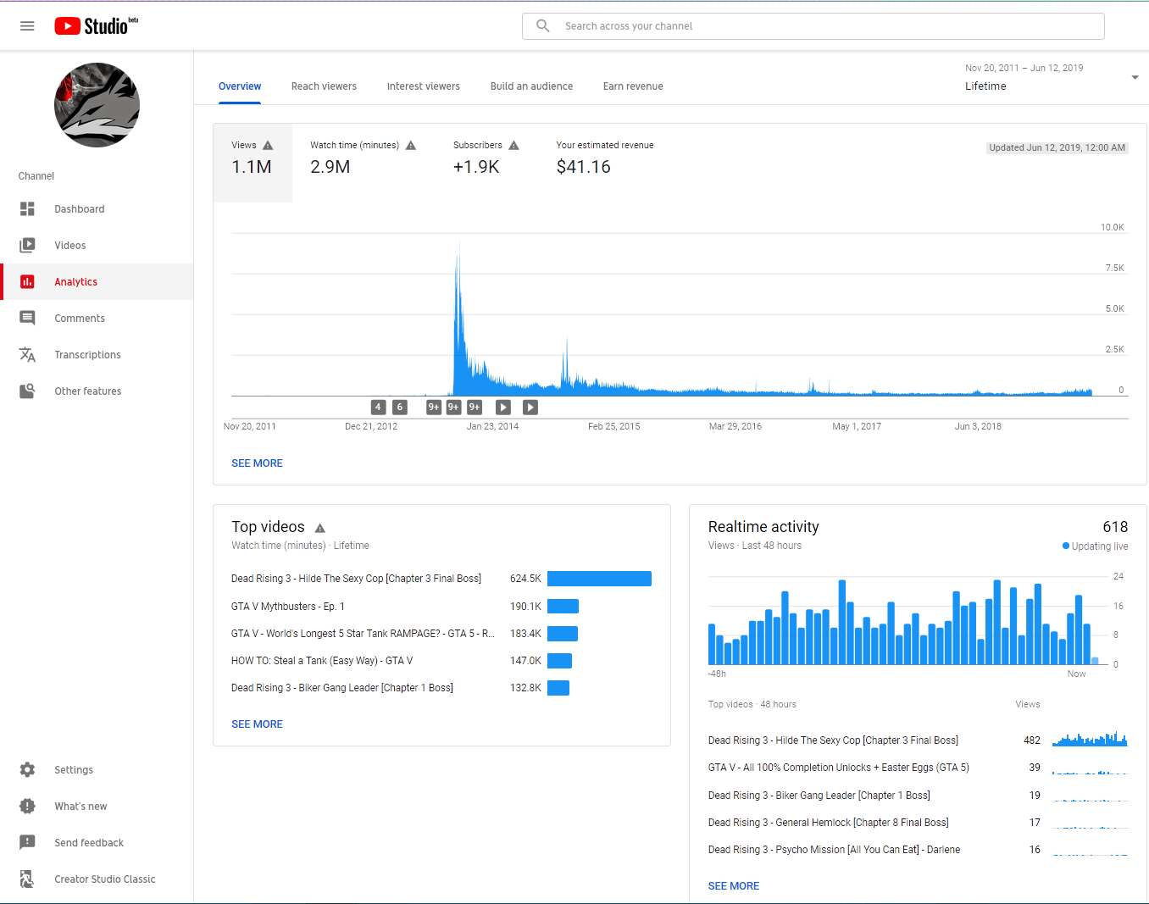Viewport: 1149px width, 904px height.
Task: Open Comments from the sidebar
Action: tap(97, 318)
